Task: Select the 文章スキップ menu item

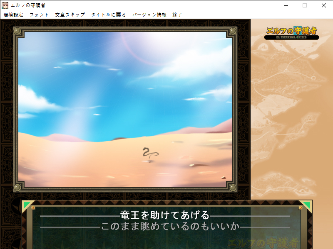Action: [x=70, y=15]
